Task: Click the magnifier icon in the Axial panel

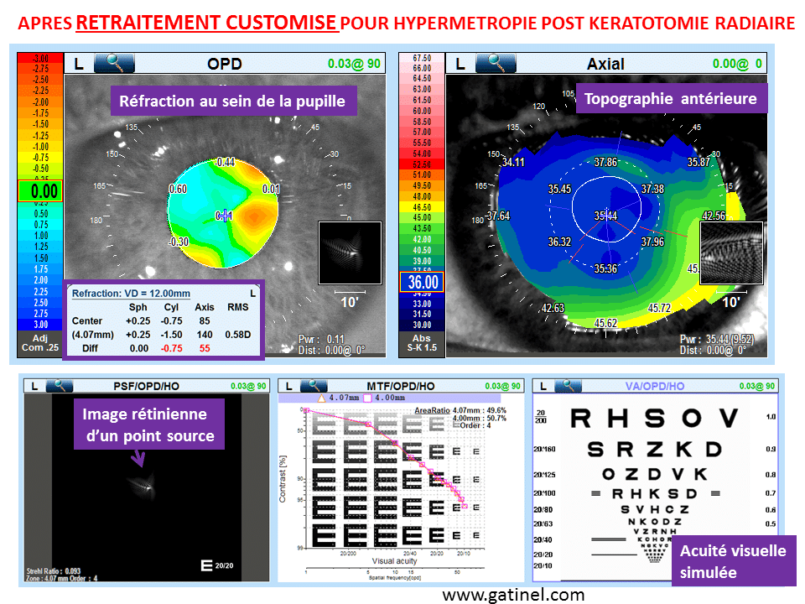Action: 496,63
